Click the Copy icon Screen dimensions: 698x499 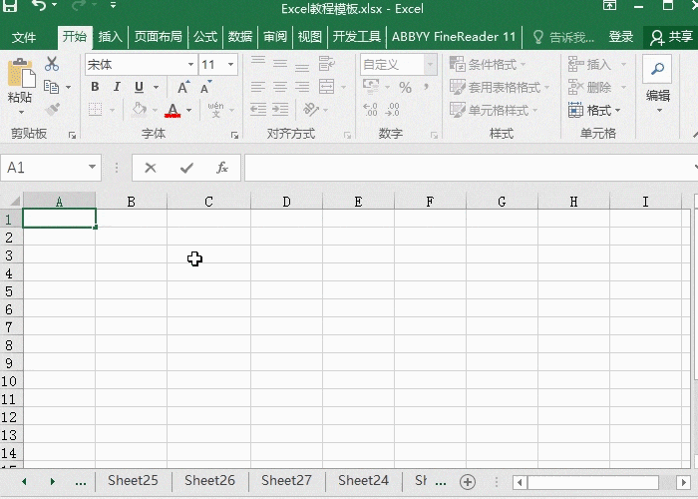52,87
